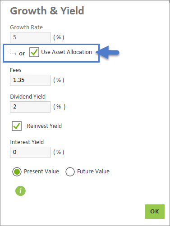Choose the Future Value radio option
Screen dimensions: 170x226
pos(70,172)
